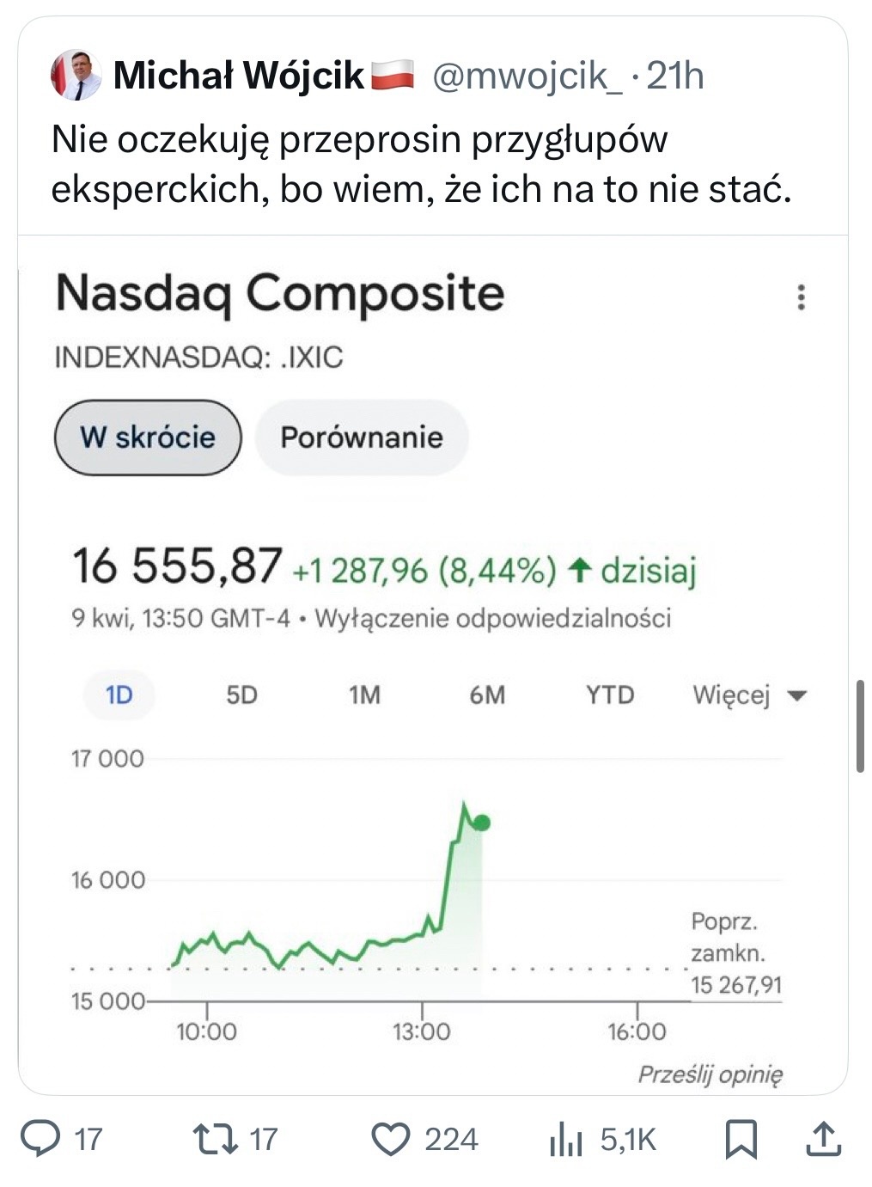Image resolution: width=872 pixels, height=1187 pixels.
Task: Expand the 'Więcej' range dropdown
Action: (x=749, y=694)
